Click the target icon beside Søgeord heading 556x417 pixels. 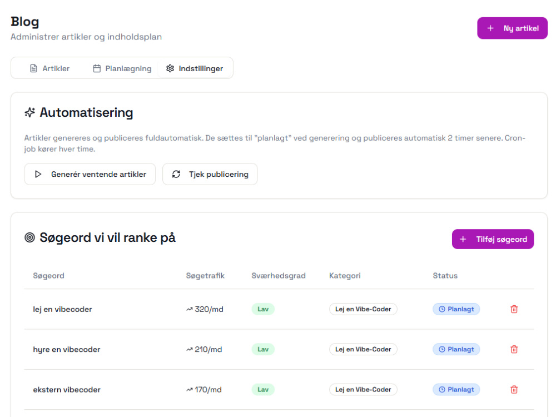pyautogui.click(x=30, y=237)
